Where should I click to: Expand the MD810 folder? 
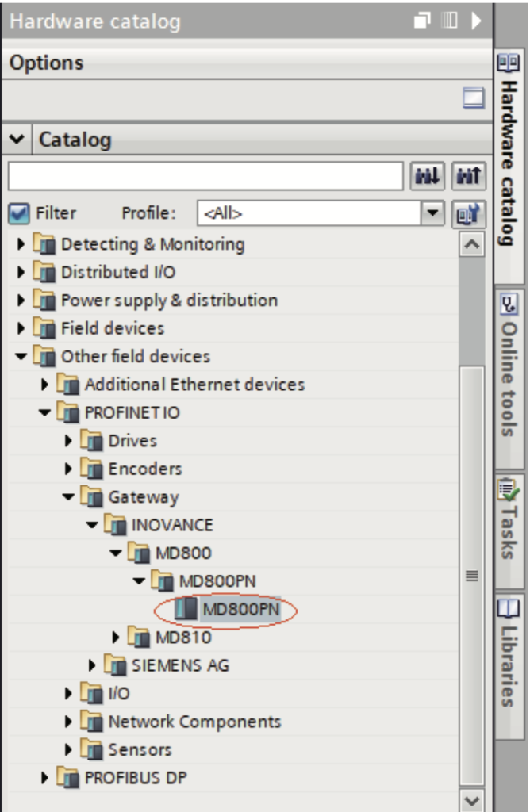116,637
